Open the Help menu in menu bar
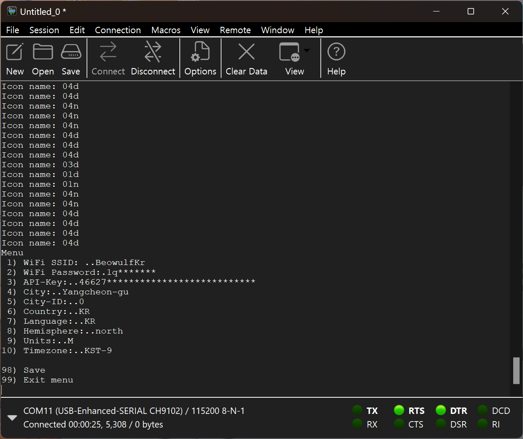This screenshot has width=523, height=439. pyautogui.click(x=314, y=30)
